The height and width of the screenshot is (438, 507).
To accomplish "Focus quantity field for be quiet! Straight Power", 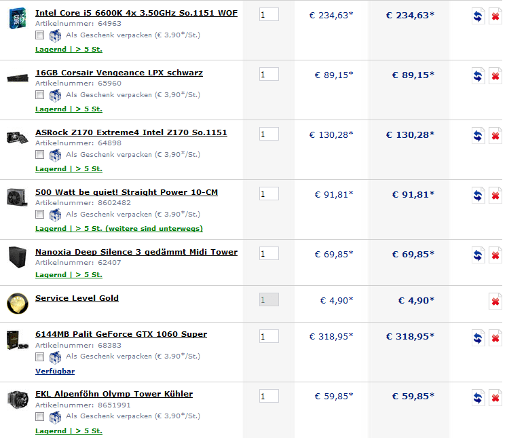I will [269, 194].
